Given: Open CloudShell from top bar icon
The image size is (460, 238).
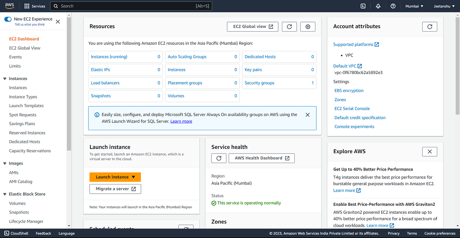Looking at the screenshot, I should pos(363,6).
